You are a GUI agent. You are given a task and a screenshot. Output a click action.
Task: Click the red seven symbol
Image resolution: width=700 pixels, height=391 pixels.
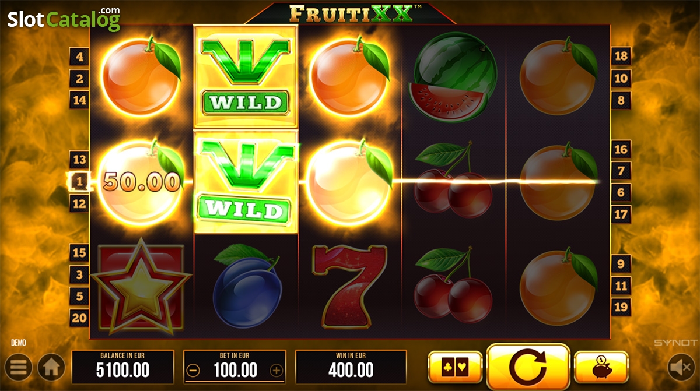[349, 287]
